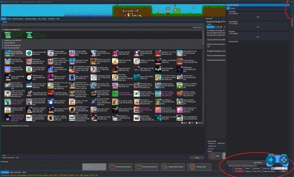Click the Current game progress bar
This screenshot has height=177, width=294.
click(x=258, y=27)
